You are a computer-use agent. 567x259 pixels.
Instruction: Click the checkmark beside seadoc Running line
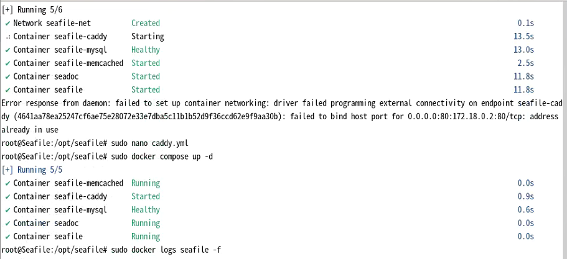tap(7, 224)
